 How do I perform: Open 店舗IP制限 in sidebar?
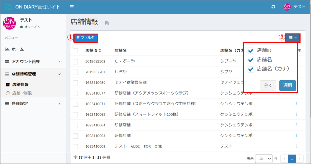[x=22, y=93]
